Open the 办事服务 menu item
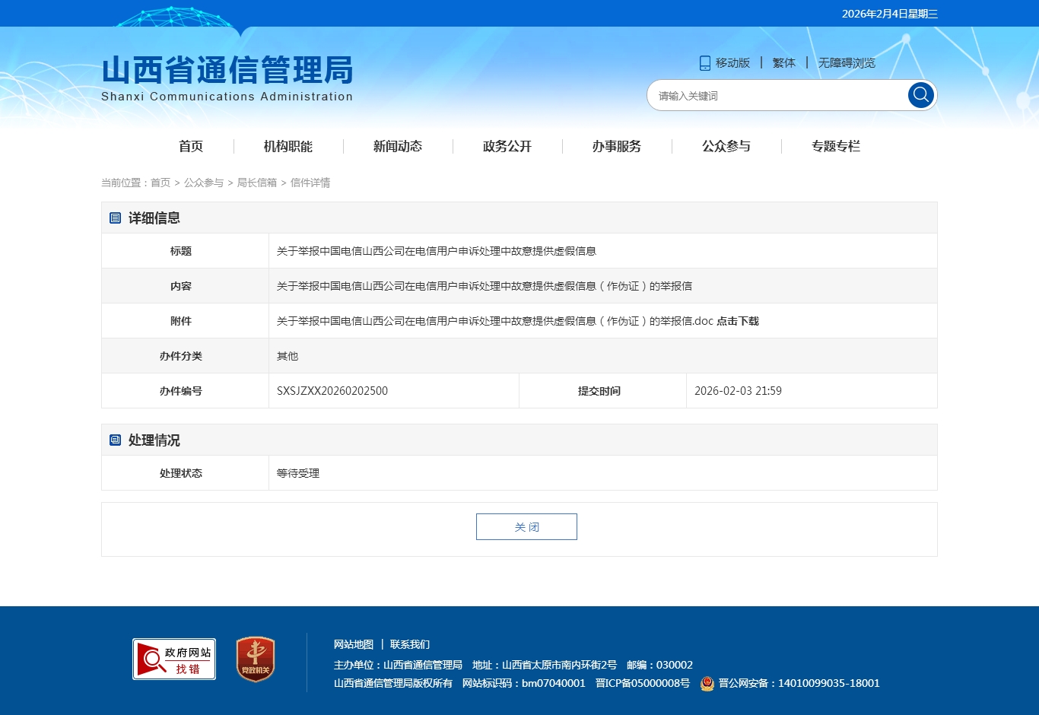Screen dimensions: 1039x715 [617, 146]
